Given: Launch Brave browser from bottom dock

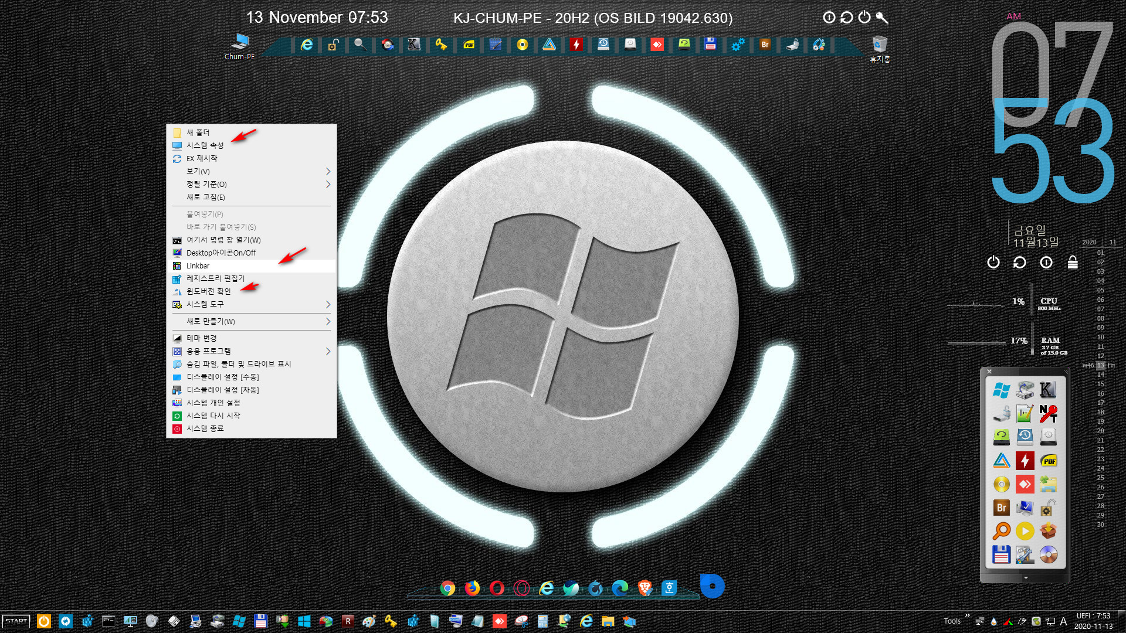Looking at the screenshot, I should (x=645, y=588).
